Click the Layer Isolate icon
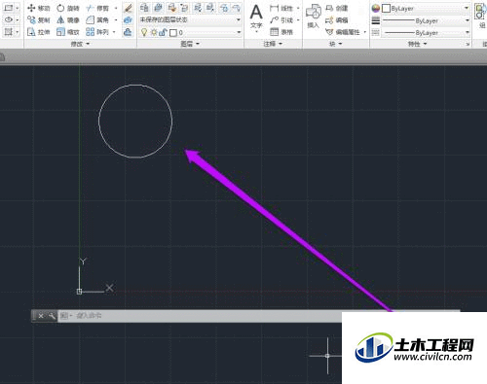The height and width of the screenshot is (384, 487). click(197, 8)
